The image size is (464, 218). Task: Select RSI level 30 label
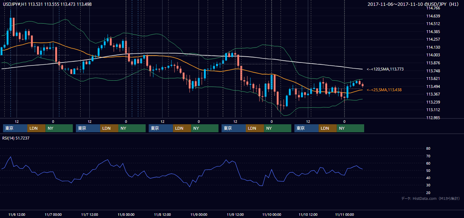point(428,185)
